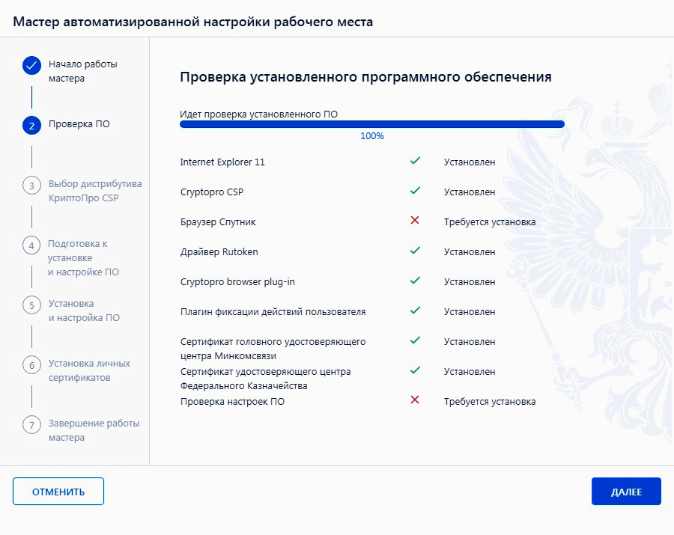
Task: Click the wizard title Проверка установленного программного обеспечения
Action: point(365,76)
